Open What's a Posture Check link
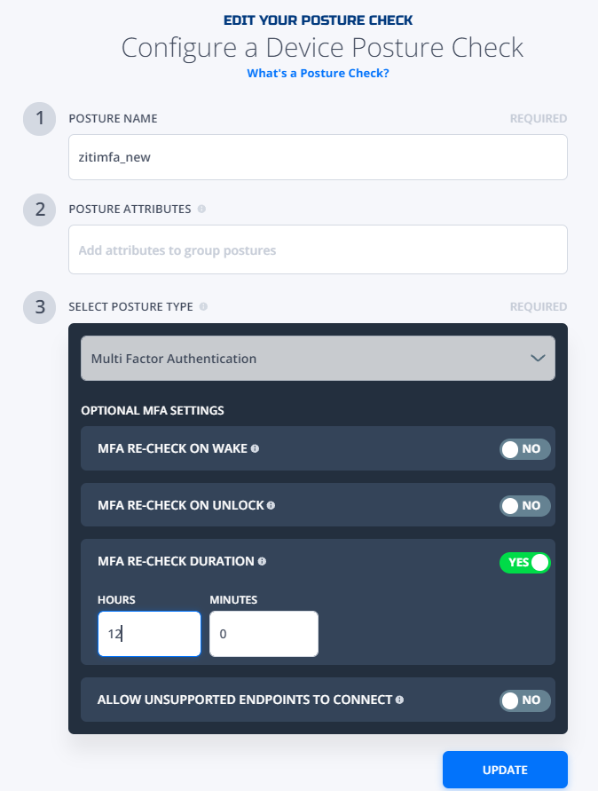The image size is (598, 791). coord(318,73)
